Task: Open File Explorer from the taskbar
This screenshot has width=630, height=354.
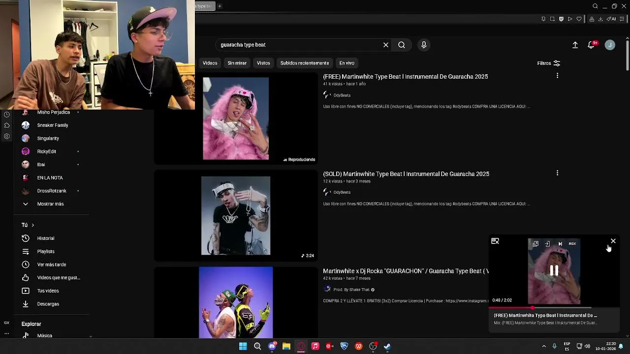Action: coord(286,347)
